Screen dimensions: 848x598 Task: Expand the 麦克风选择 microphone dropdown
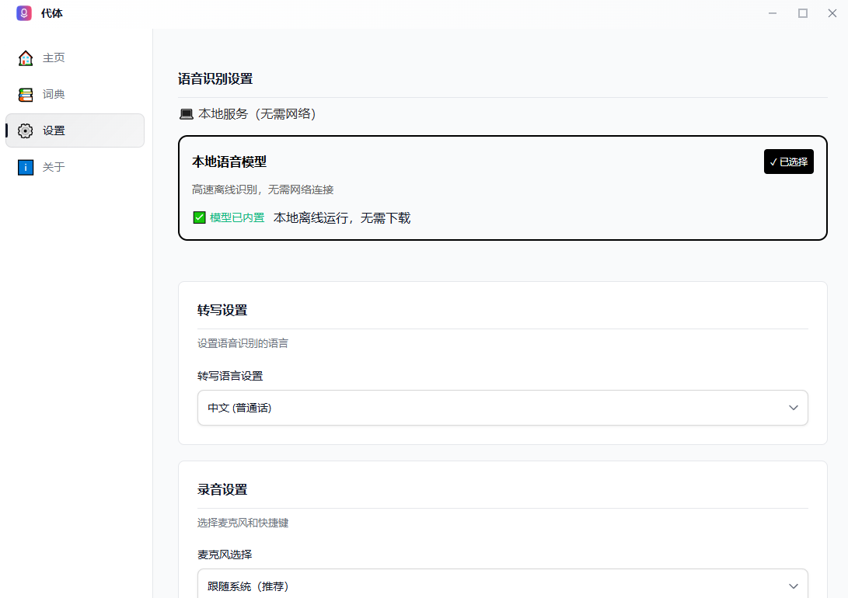point(502,586)
